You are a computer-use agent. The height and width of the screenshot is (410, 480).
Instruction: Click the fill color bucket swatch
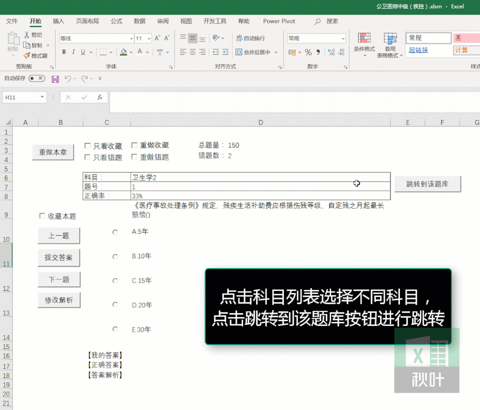123,52
